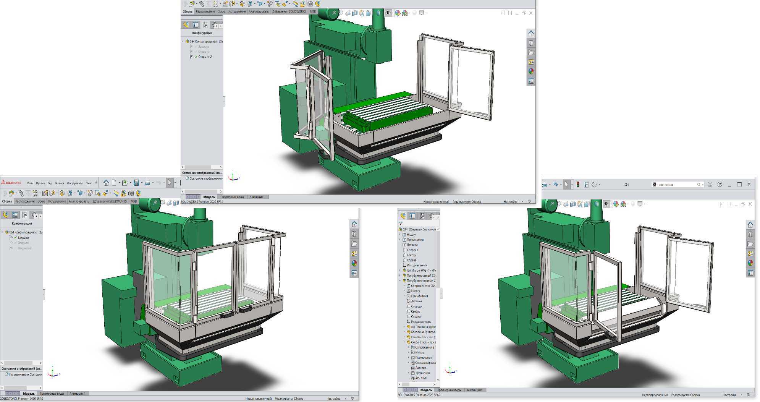Screen dimensions: 760x402
Task: Click vertical scrollbar of bottom-right feature tree
Action: pyautogui.click(x=438, y=304)
